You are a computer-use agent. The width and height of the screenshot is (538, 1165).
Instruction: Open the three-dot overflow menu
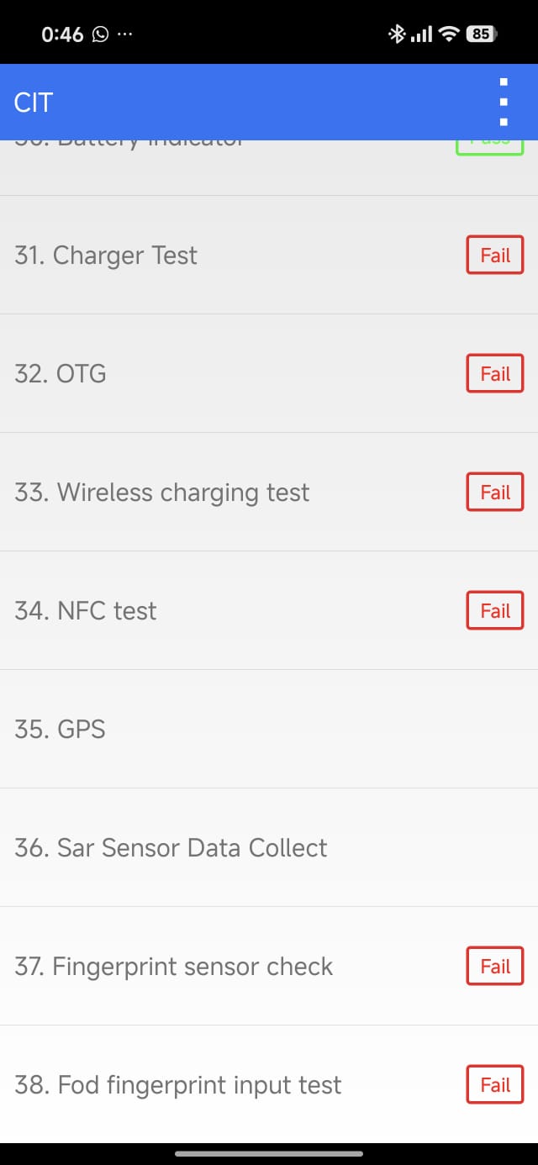[x=504, y=102]
